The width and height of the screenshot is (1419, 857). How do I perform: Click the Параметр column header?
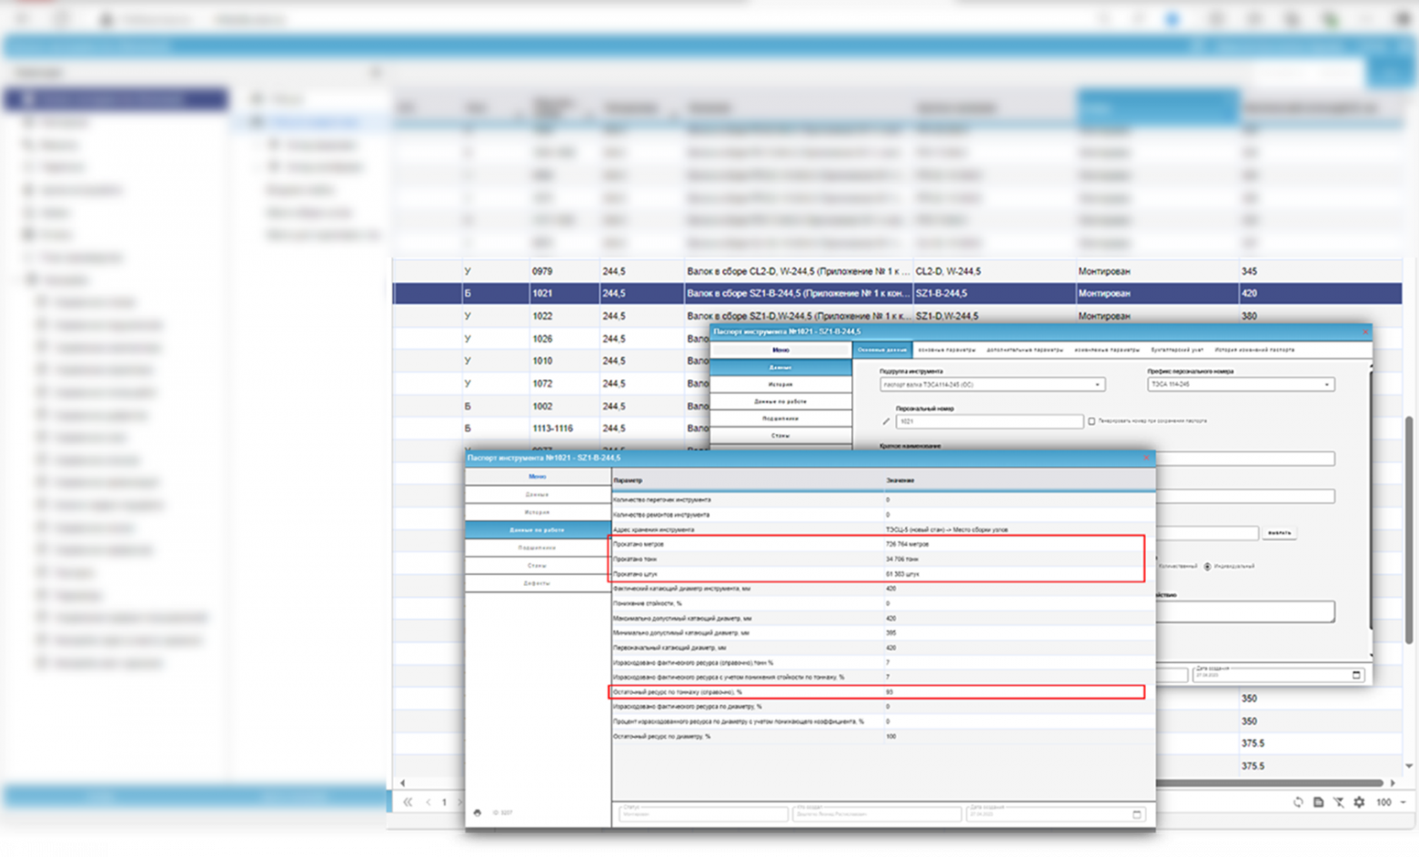point(746,479)
